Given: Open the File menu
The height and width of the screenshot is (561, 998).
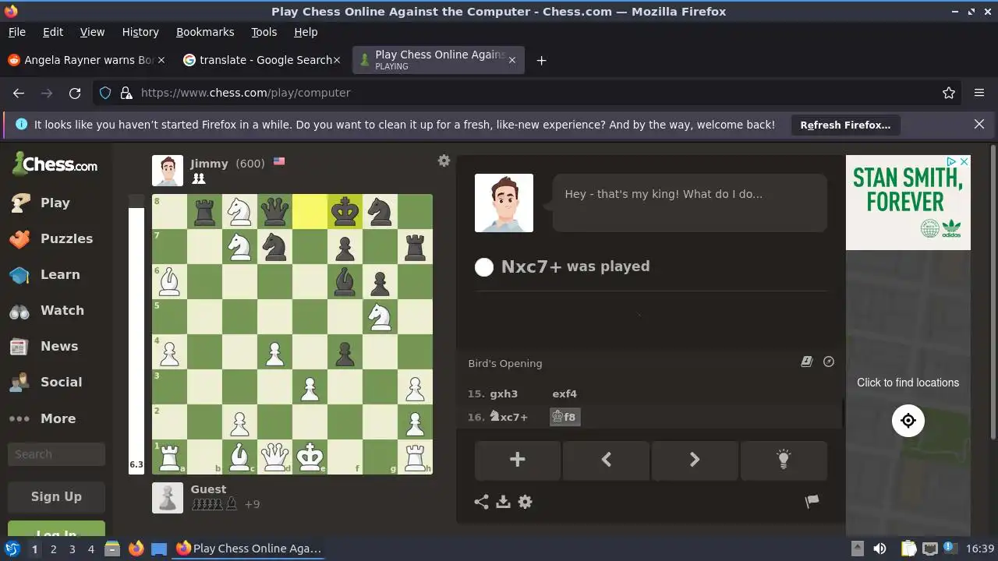Looking at the screenshot, I should coord(16,32).
